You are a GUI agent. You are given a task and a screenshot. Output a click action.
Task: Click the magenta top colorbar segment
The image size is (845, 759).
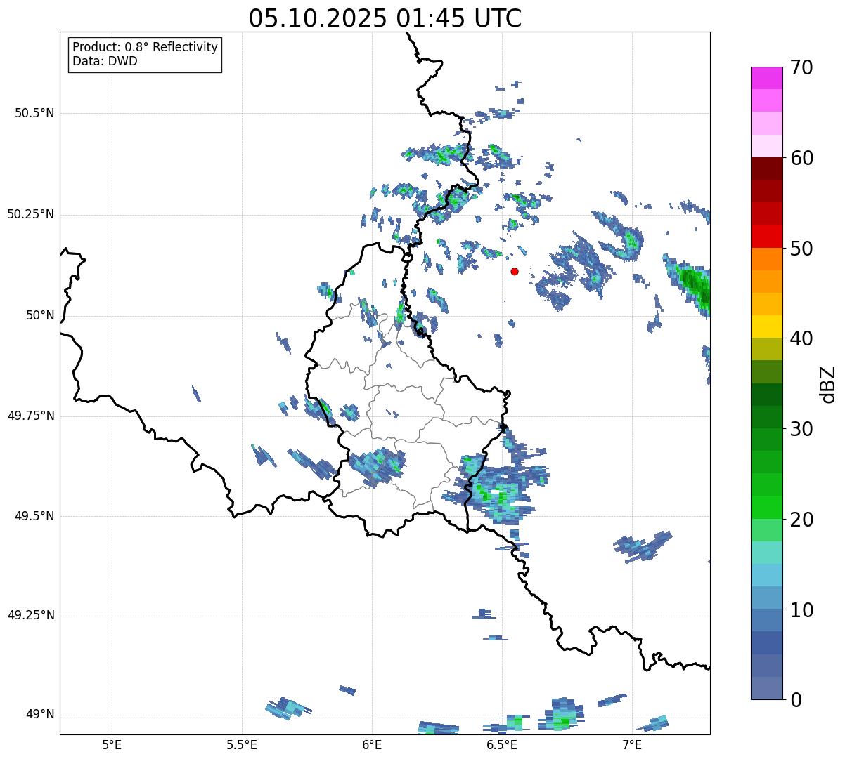pos(767,78)
